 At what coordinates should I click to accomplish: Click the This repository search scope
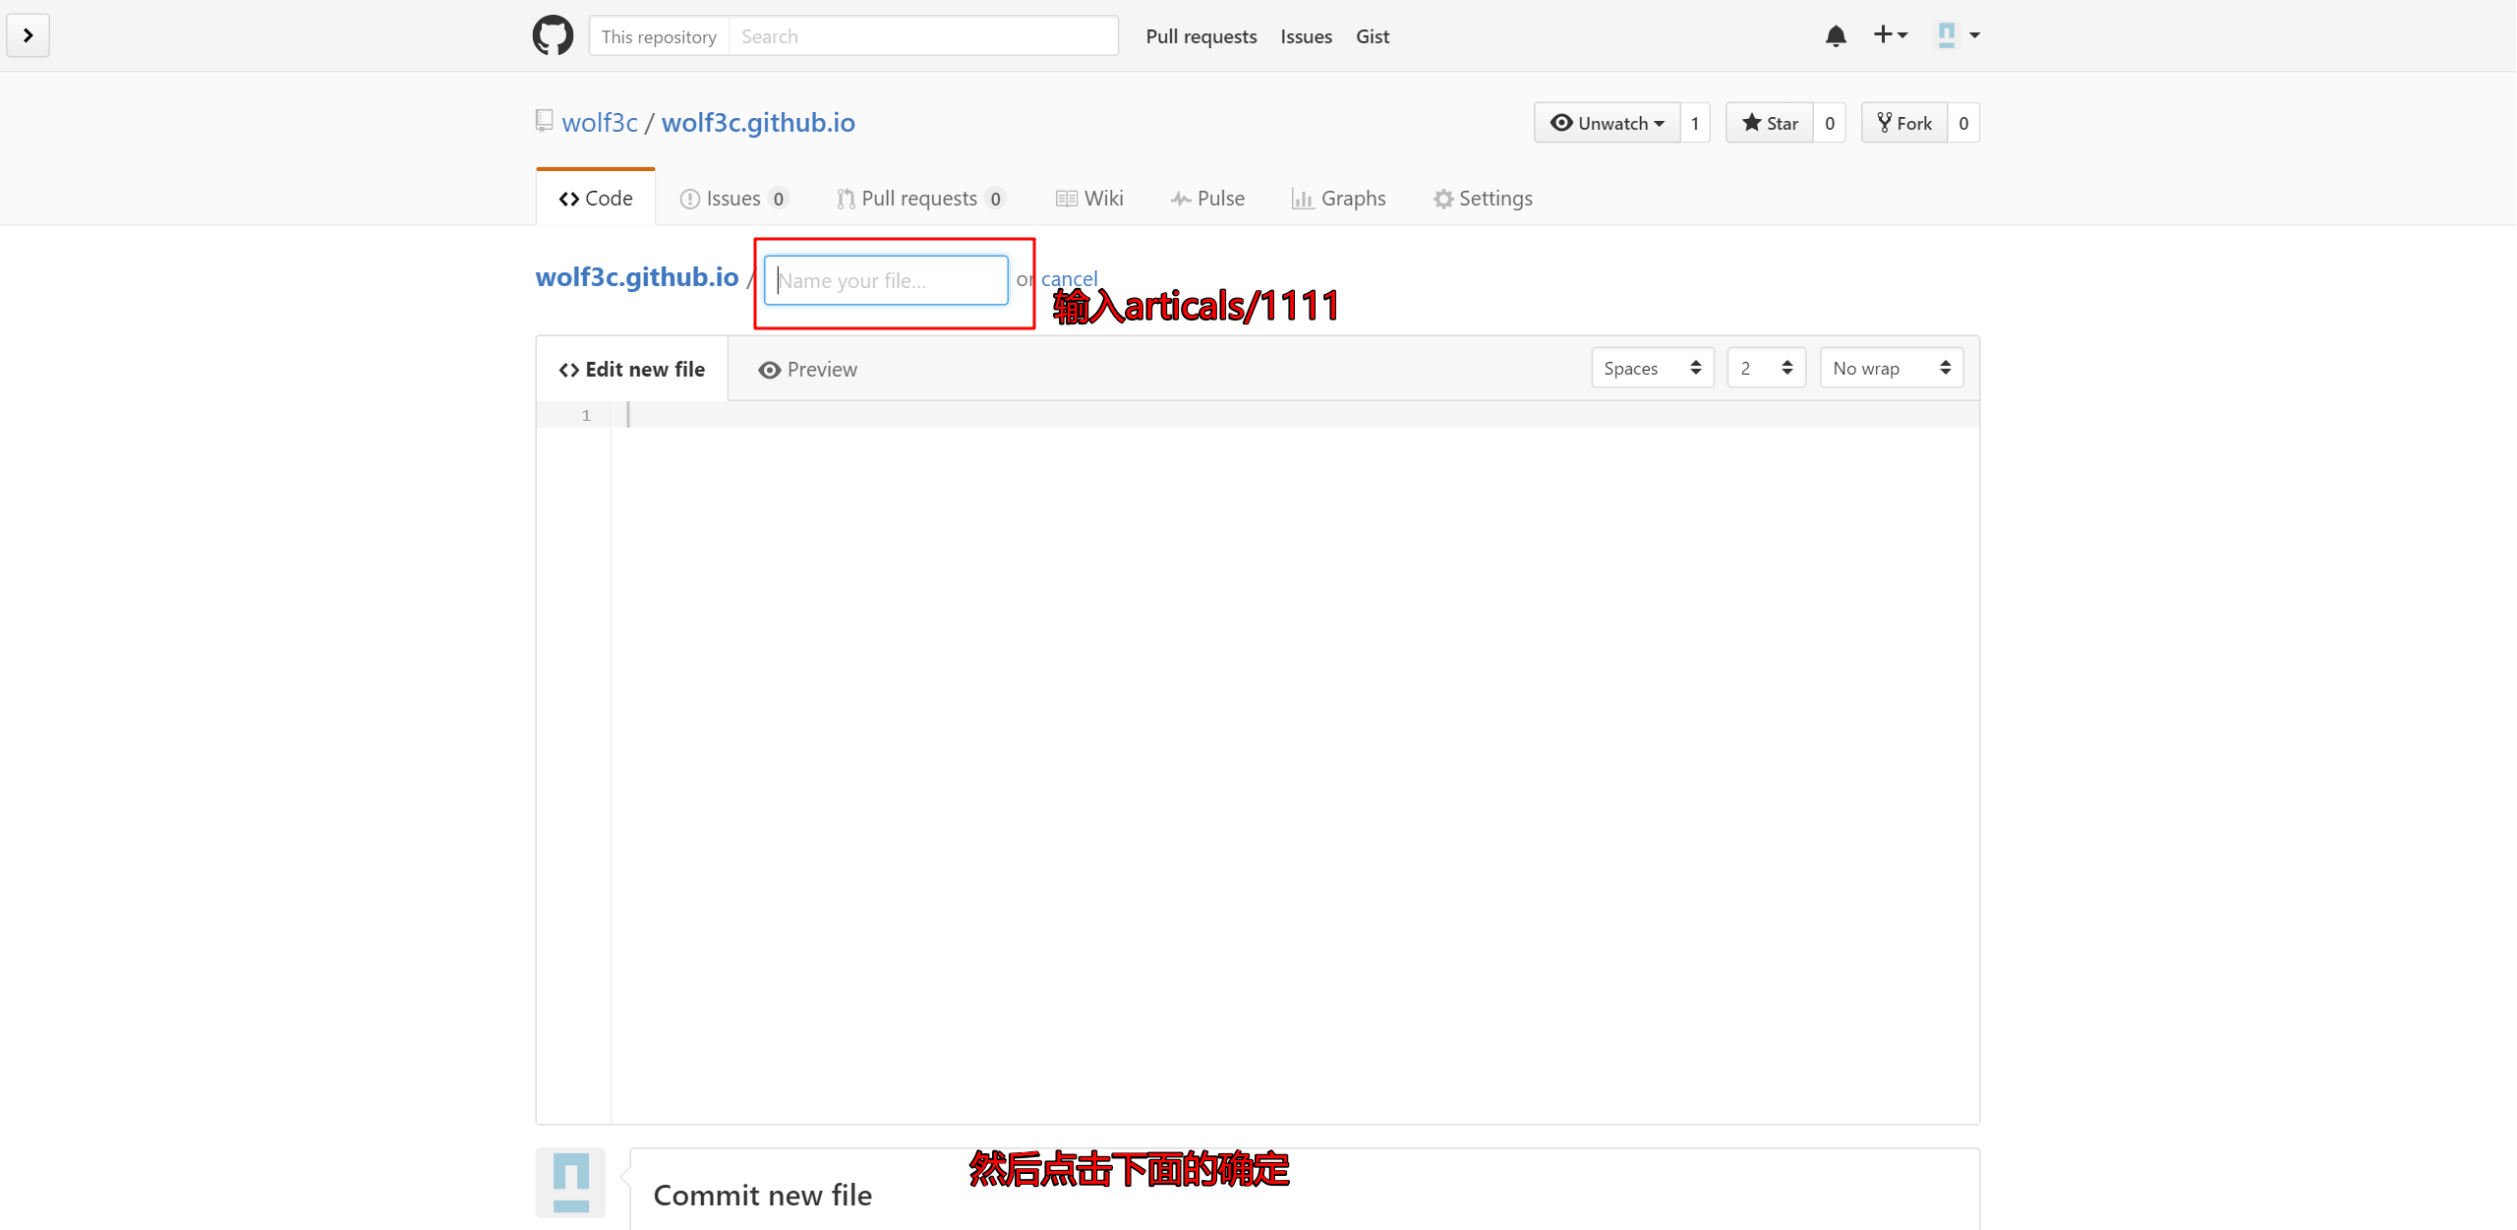click(659, 36)
